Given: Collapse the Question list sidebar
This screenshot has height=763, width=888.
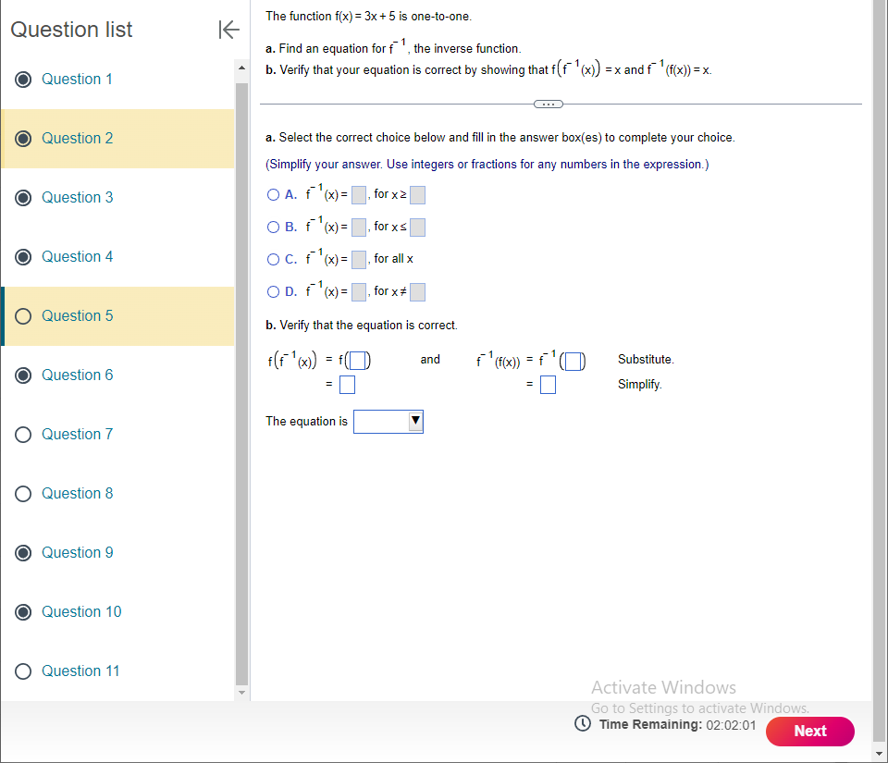Looking at the screenshot, I should click(x=228, y=30).
